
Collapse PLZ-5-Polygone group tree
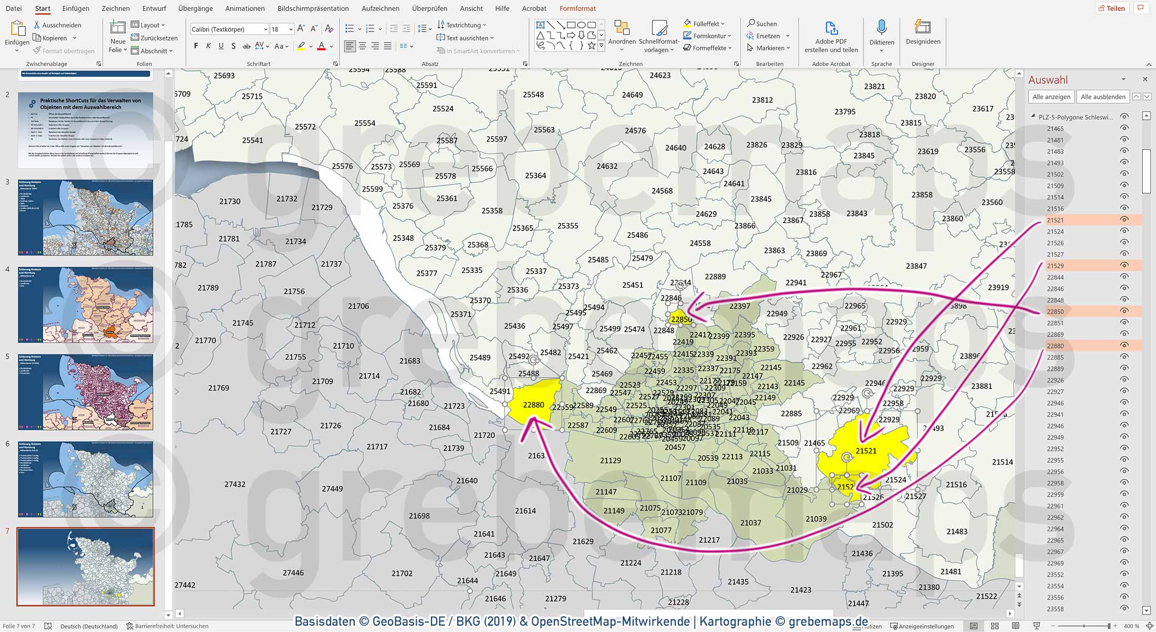click(x=1033, y=116)
